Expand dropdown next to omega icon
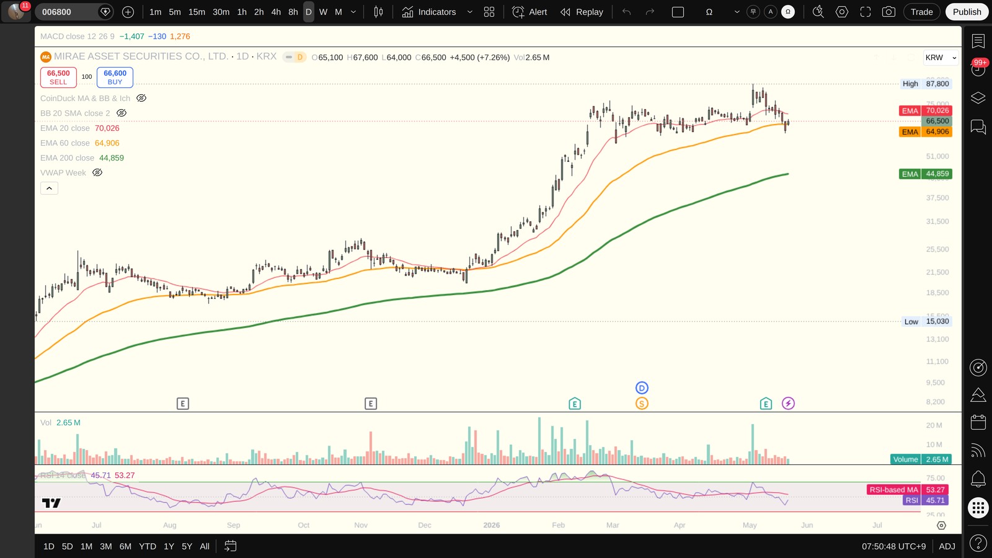The width and height of the screenshot is (992, 558). [737, 12]
